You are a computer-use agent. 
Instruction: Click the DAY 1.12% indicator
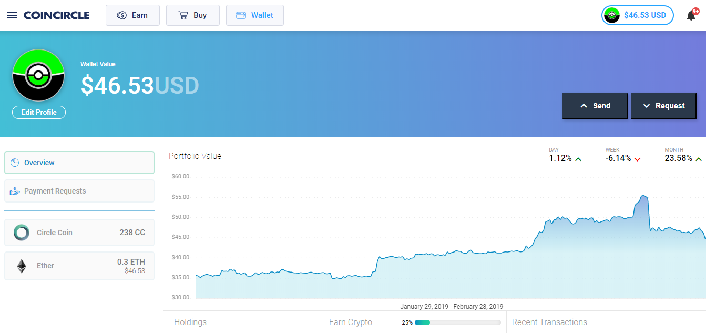click(x=566, y=155)
